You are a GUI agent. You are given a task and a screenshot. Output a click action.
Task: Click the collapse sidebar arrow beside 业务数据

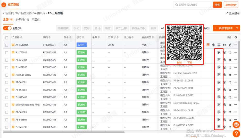[x=4, y=5]
